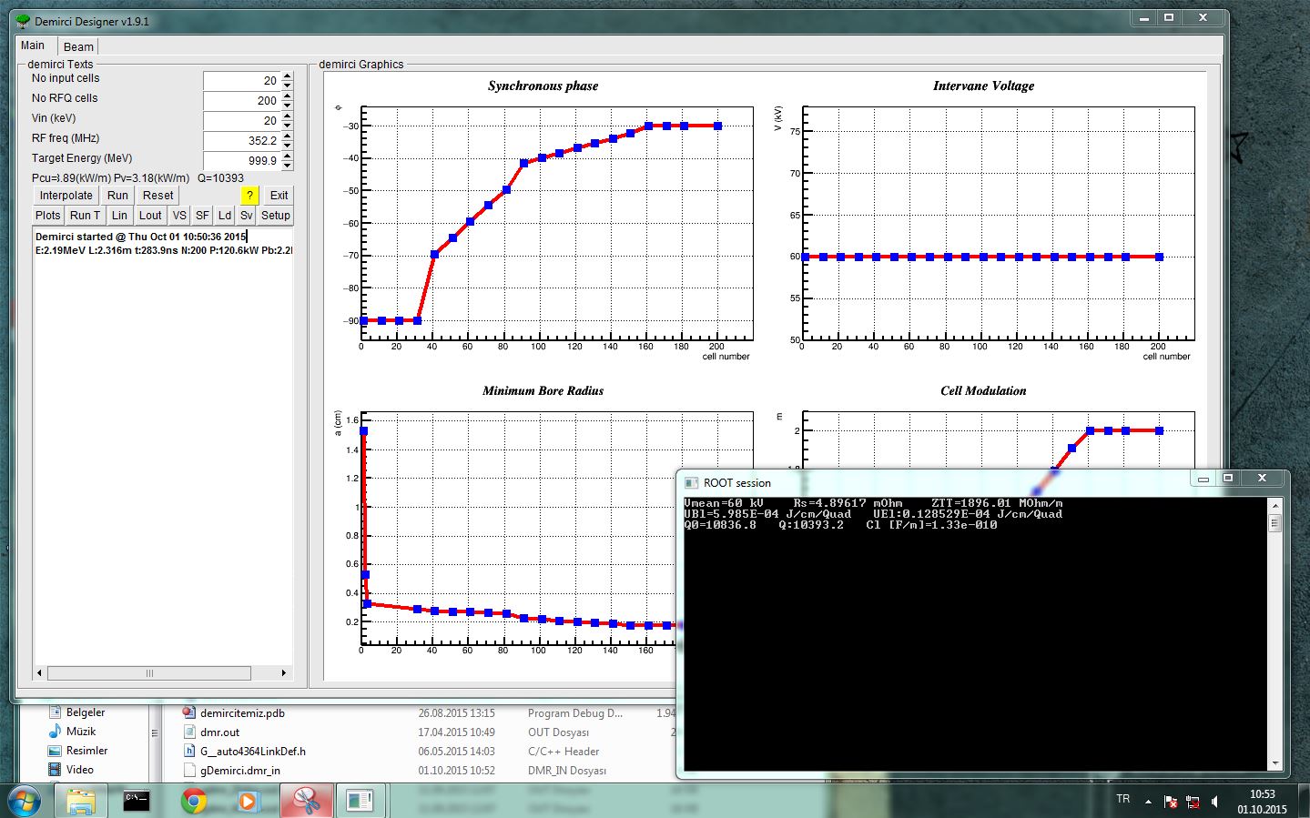Image resolution: width=1310 pixels, height=818 pixels.
Task: Click the Run T button
Action: click(x=85, y=216)
